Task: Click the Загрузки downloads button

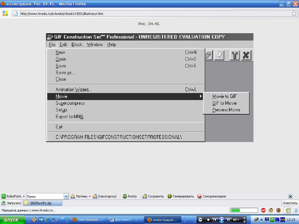Action: tap(11, 203)
